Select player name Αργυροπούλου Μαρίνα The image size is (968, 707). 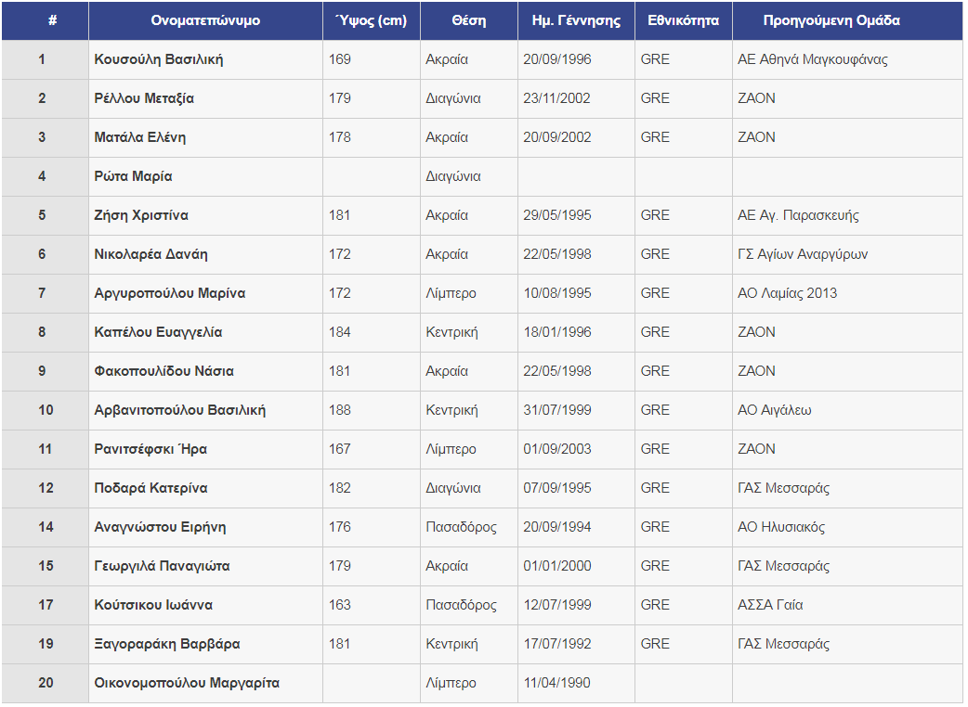pos(170,293)
